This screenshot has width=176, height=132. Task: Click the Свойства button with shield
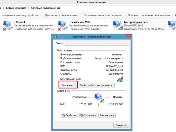[x=69, y=115]
